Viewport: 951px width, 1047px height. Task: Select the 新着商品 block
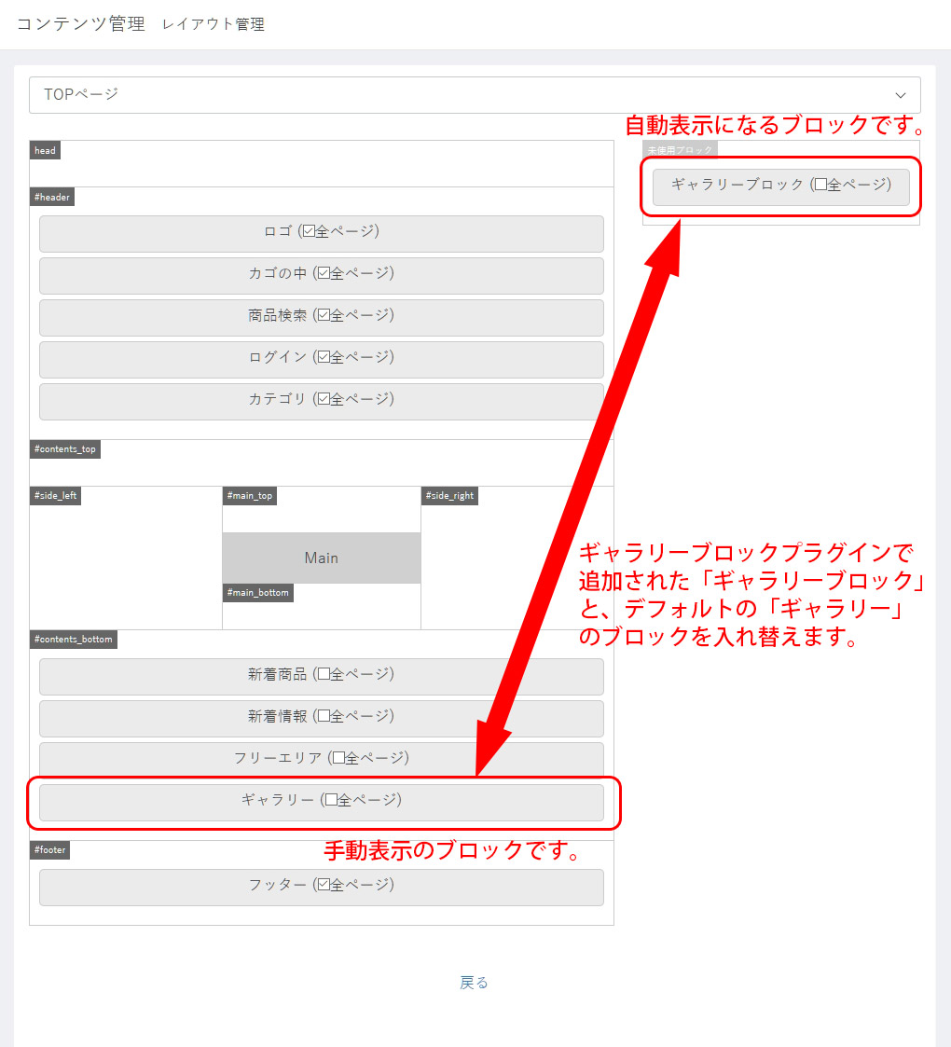(x=322, y=677)
